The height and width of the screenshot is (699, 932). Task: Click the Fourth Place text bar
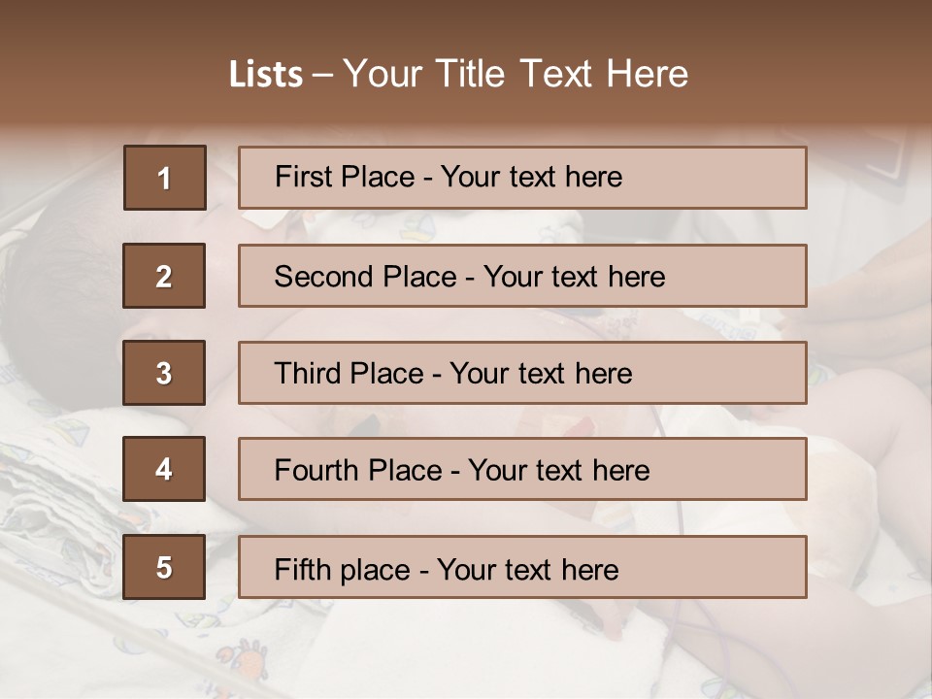click(x=522, y=469)
